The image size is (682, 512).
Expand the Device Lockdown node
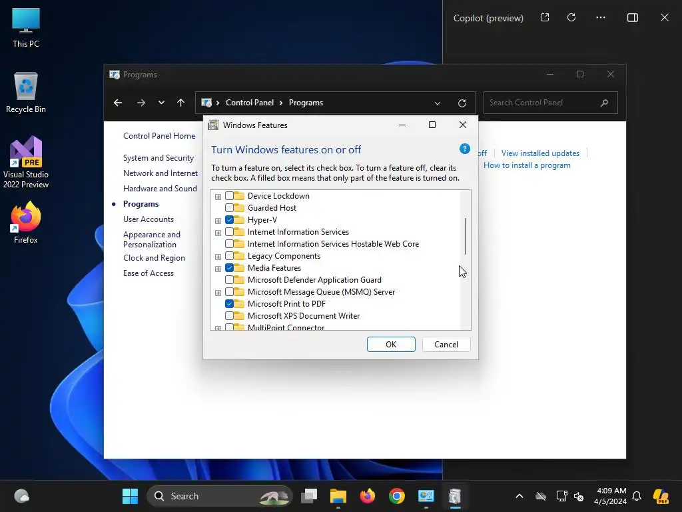coord(218,197)
